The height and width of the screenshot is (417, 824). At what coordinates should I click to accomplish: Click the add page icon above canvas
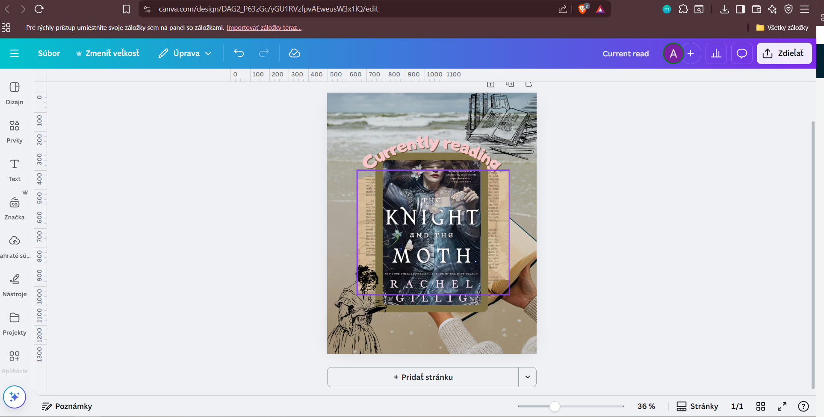(529, 84)
